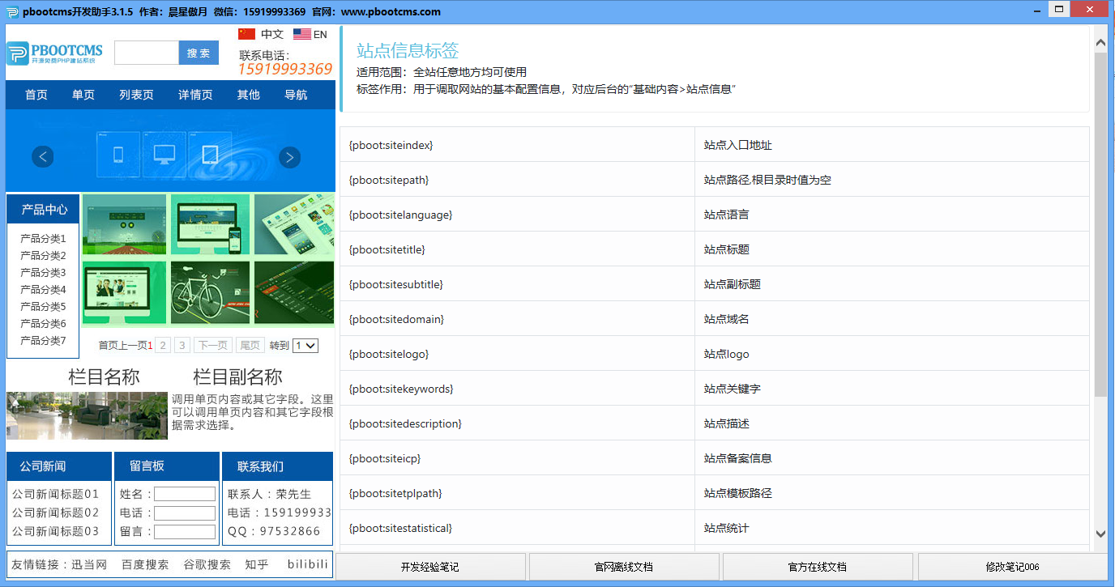Open the 单页 section
Screen dimensions: 1115x587
[85, 94]
